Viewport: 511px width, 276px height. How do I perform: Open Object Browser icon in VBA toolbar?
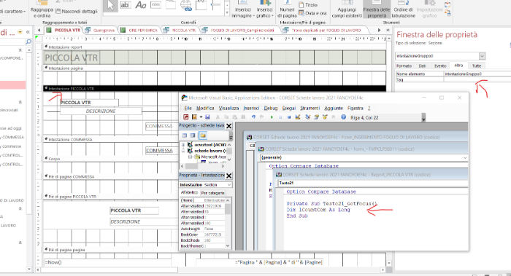click(x=325, y=117)
